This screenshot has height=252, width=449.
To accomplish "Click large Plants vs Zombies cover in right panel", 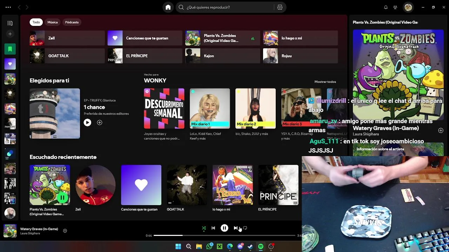I will click(398, 75).
